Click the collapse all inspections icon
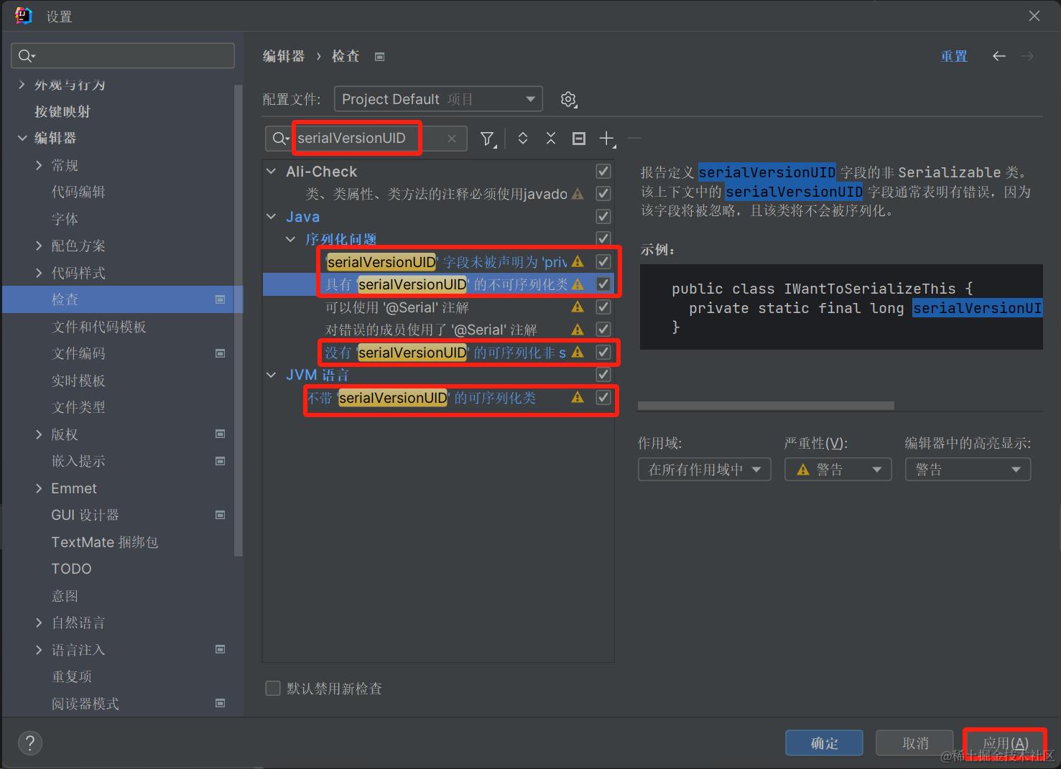This screenshot has width=1061, height=769. pos(551,139)
